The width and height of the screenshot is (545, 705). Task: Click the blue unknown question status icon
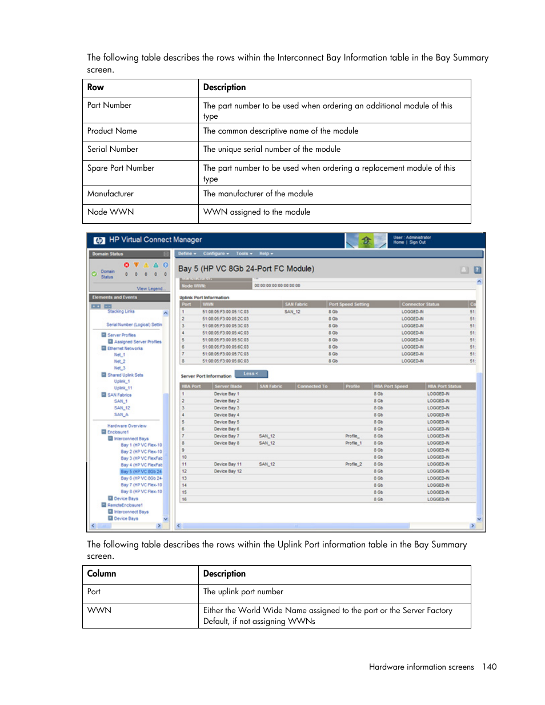tap(166, 265)
